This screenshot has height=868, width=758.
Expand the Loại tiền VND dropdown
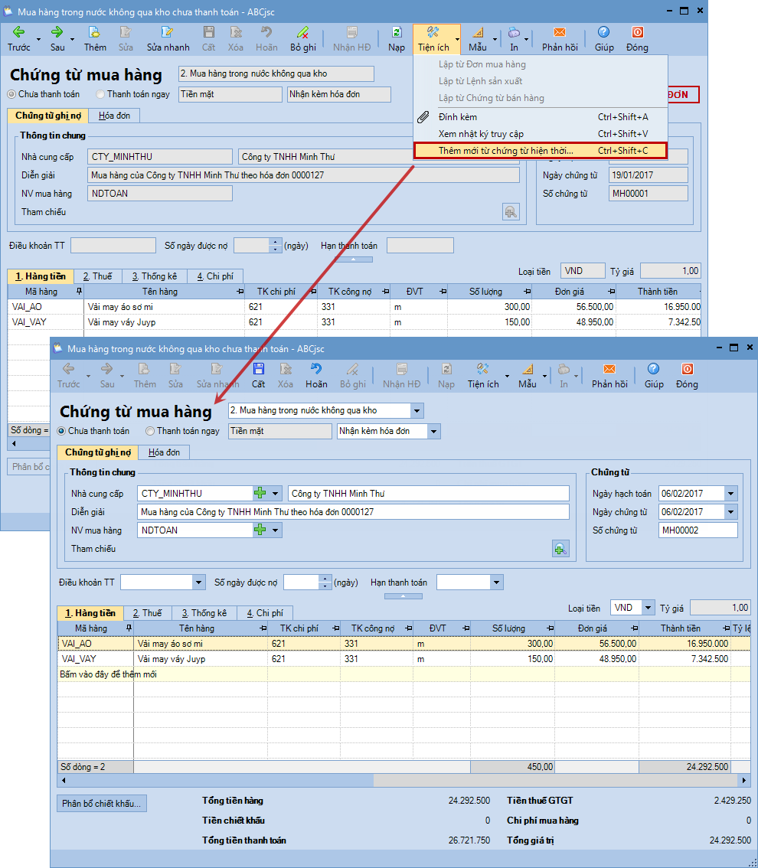tap(648, 608)
